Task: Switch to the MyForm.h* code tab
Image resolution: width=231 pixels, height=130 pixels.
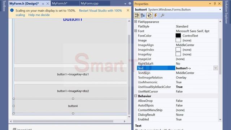Action: 60,3
